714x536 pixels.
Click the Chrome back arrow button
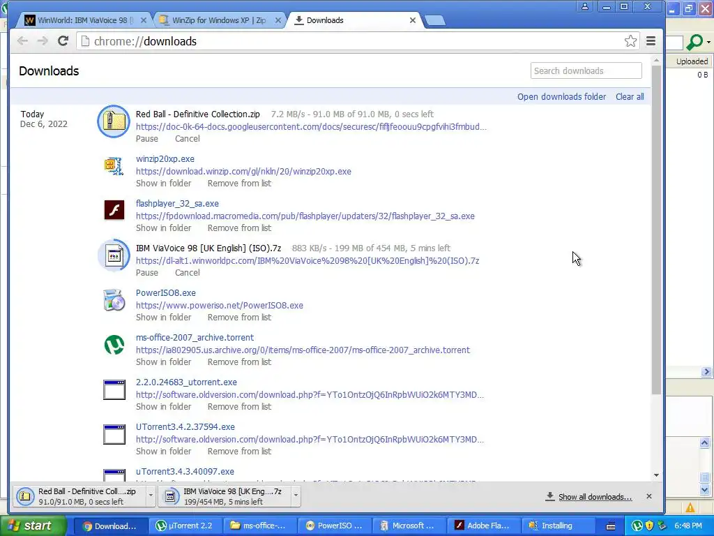22,41
